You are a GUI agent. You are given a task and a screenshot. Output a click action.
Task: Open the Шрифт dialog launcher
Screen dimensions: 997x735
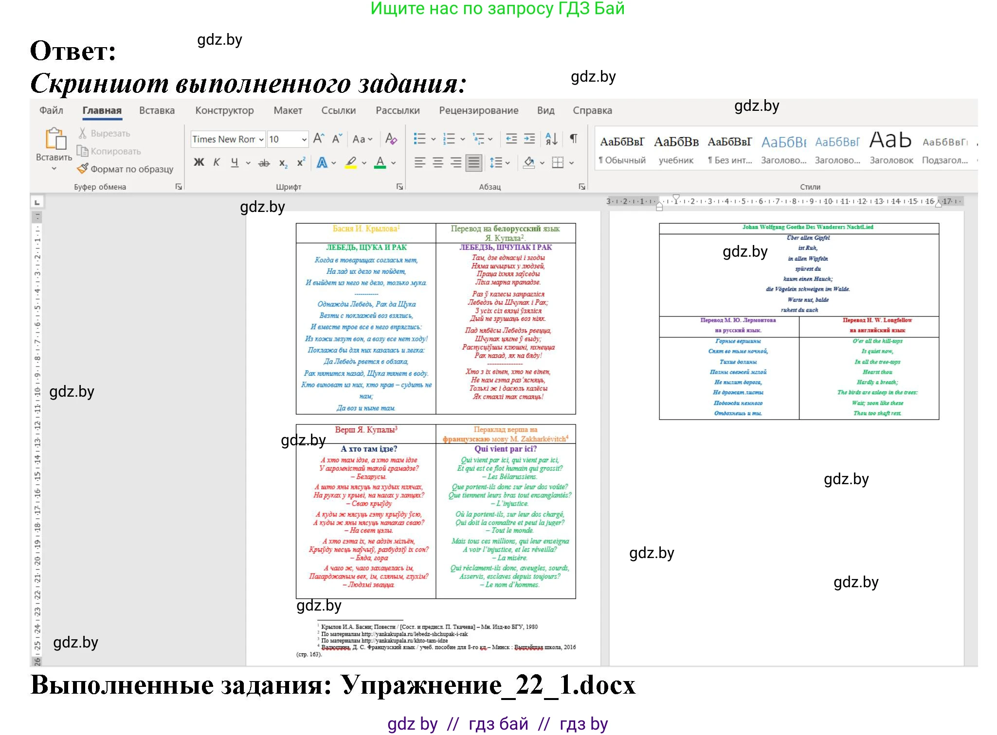tap(399, 187)
